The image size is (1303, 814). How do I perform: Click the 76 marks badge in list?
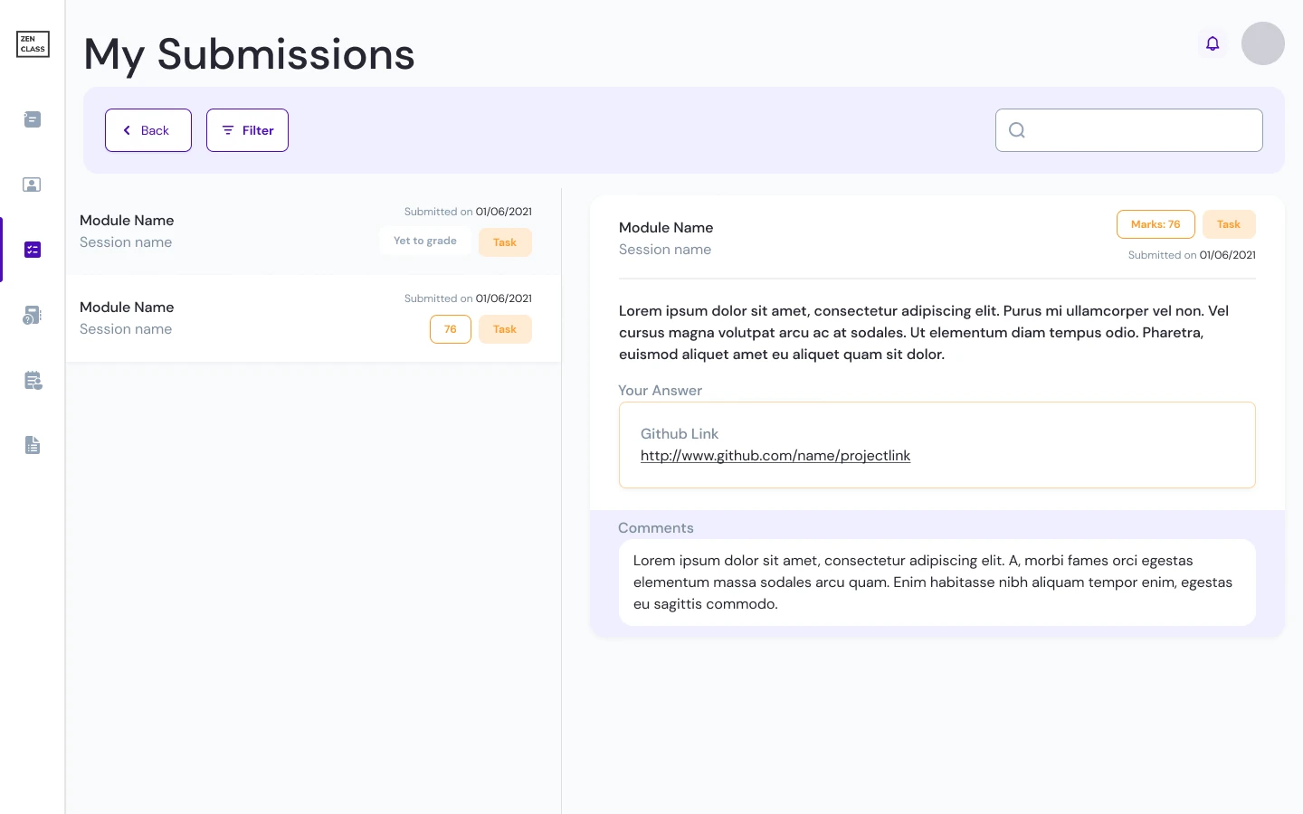pyautogui.click(x=451, y=329)
